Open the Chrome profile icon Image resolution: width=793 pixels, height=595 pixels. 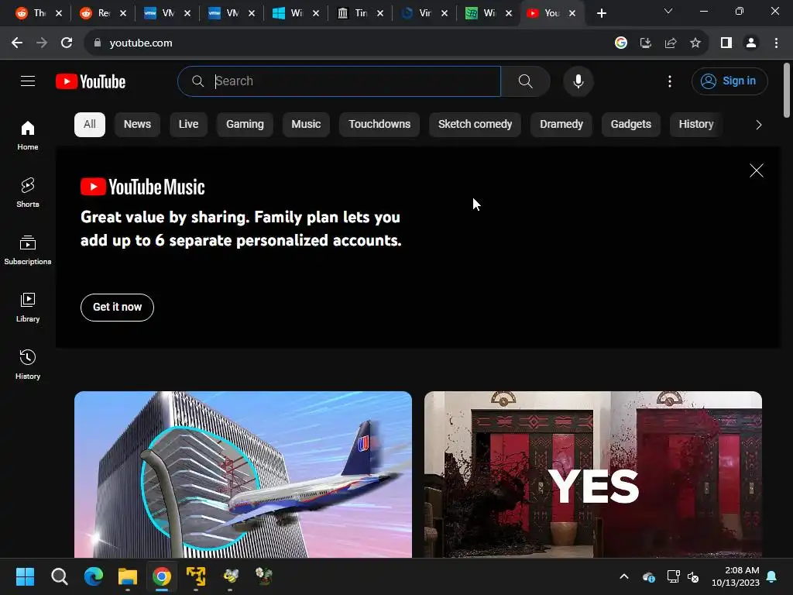tap(751, 43)
